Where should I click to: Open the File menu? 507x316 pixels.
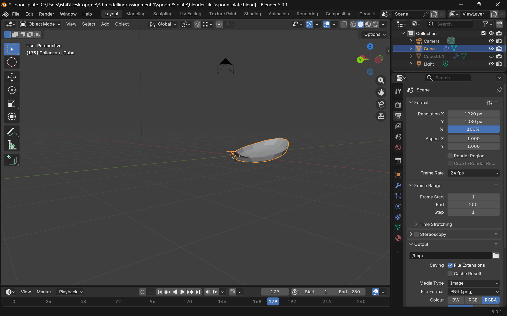pyautogui.click(x=16, y=14)
